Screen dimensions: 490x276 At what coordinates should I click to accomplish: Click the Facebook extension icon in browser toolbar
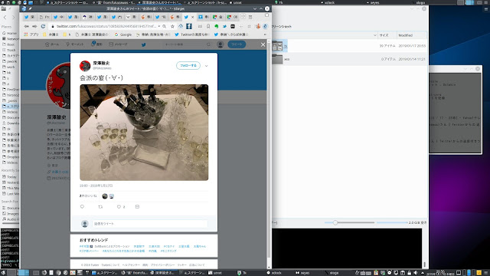(x=189, y=26)
